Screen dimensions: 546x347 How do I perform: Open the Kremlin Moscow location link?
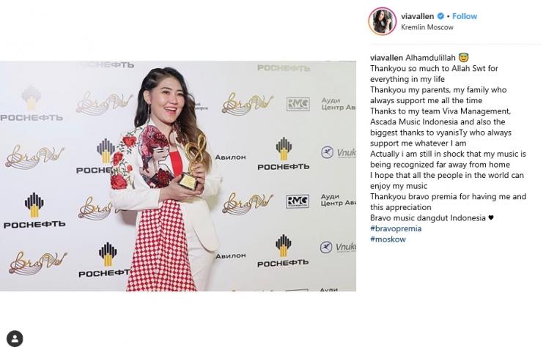[427, 27]
